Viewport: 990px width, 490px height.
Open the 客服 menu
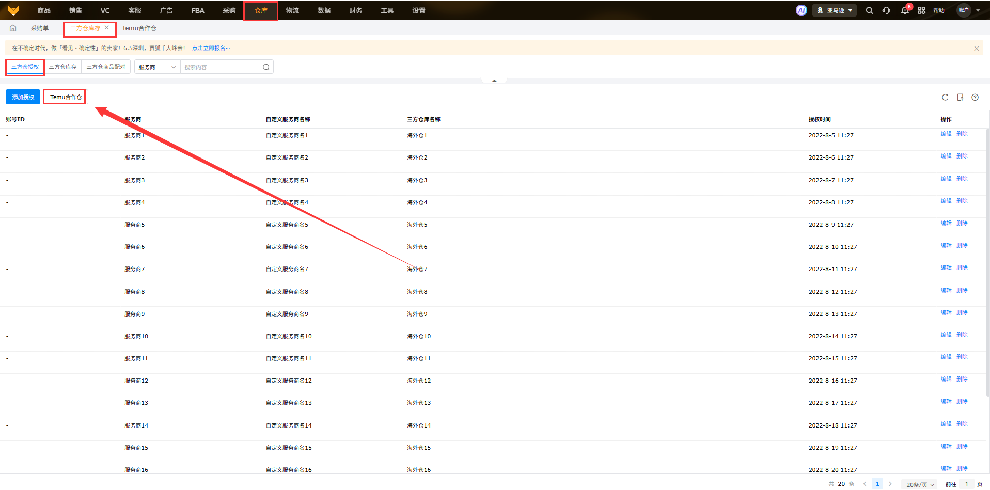click(x=135, y=10)
